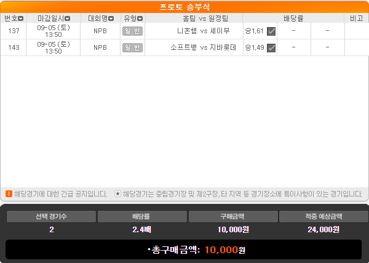The width and height of the screenshot is (369, 263).
Task: Click the NPB league cell in row 143
Action: 100,47
